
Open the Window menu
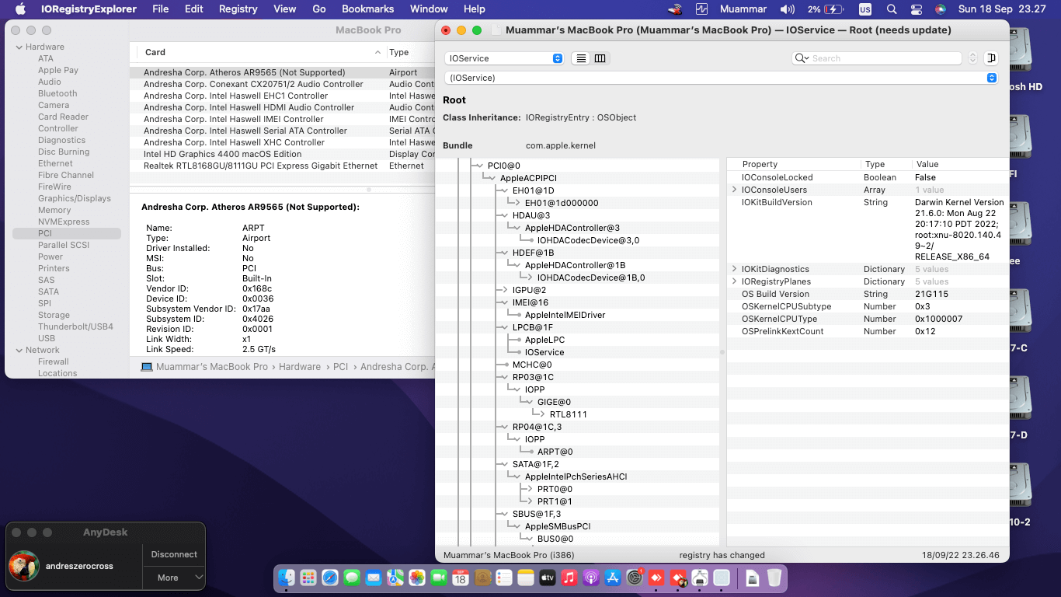point(429,9)
